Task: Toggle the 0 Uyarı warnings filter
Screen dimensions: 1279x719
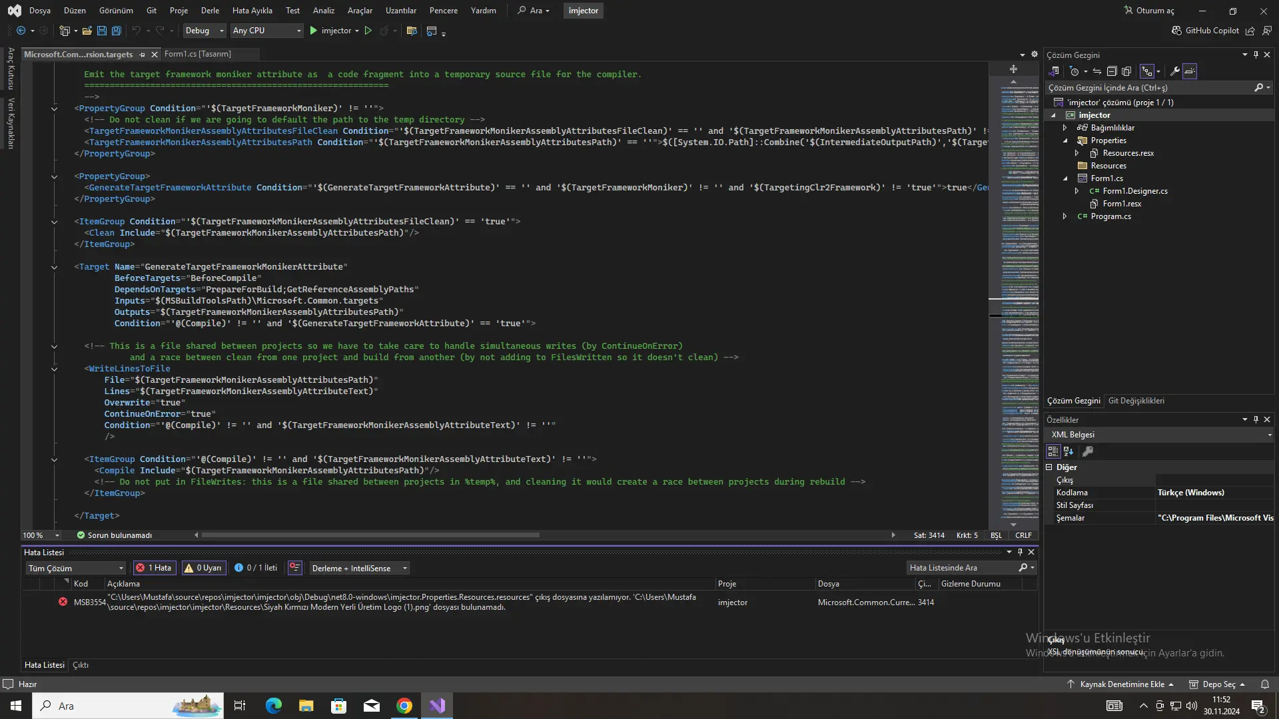Action: click(x=203, y=568)
